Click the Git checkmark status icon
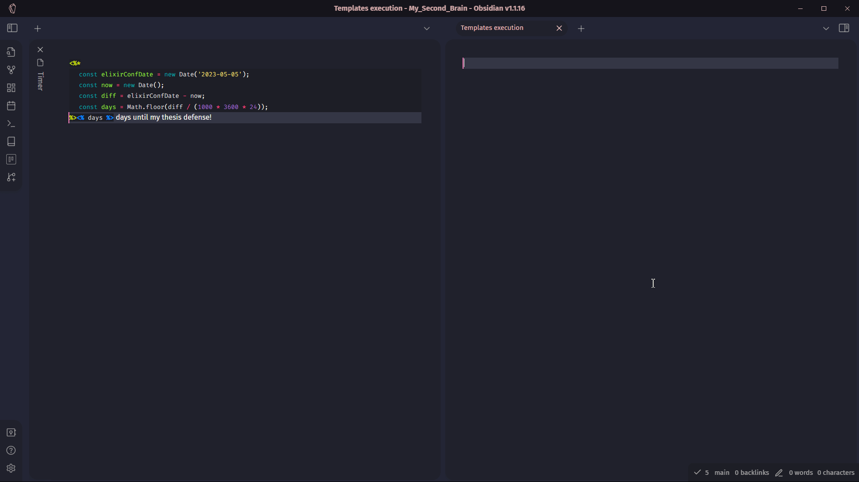This screenshot has height=482, width=859. coord(697,472)
